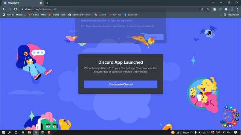The width and height of the screenshot is (241, 135).
Task: Click the Continue to Discord button
Action: 120,84
